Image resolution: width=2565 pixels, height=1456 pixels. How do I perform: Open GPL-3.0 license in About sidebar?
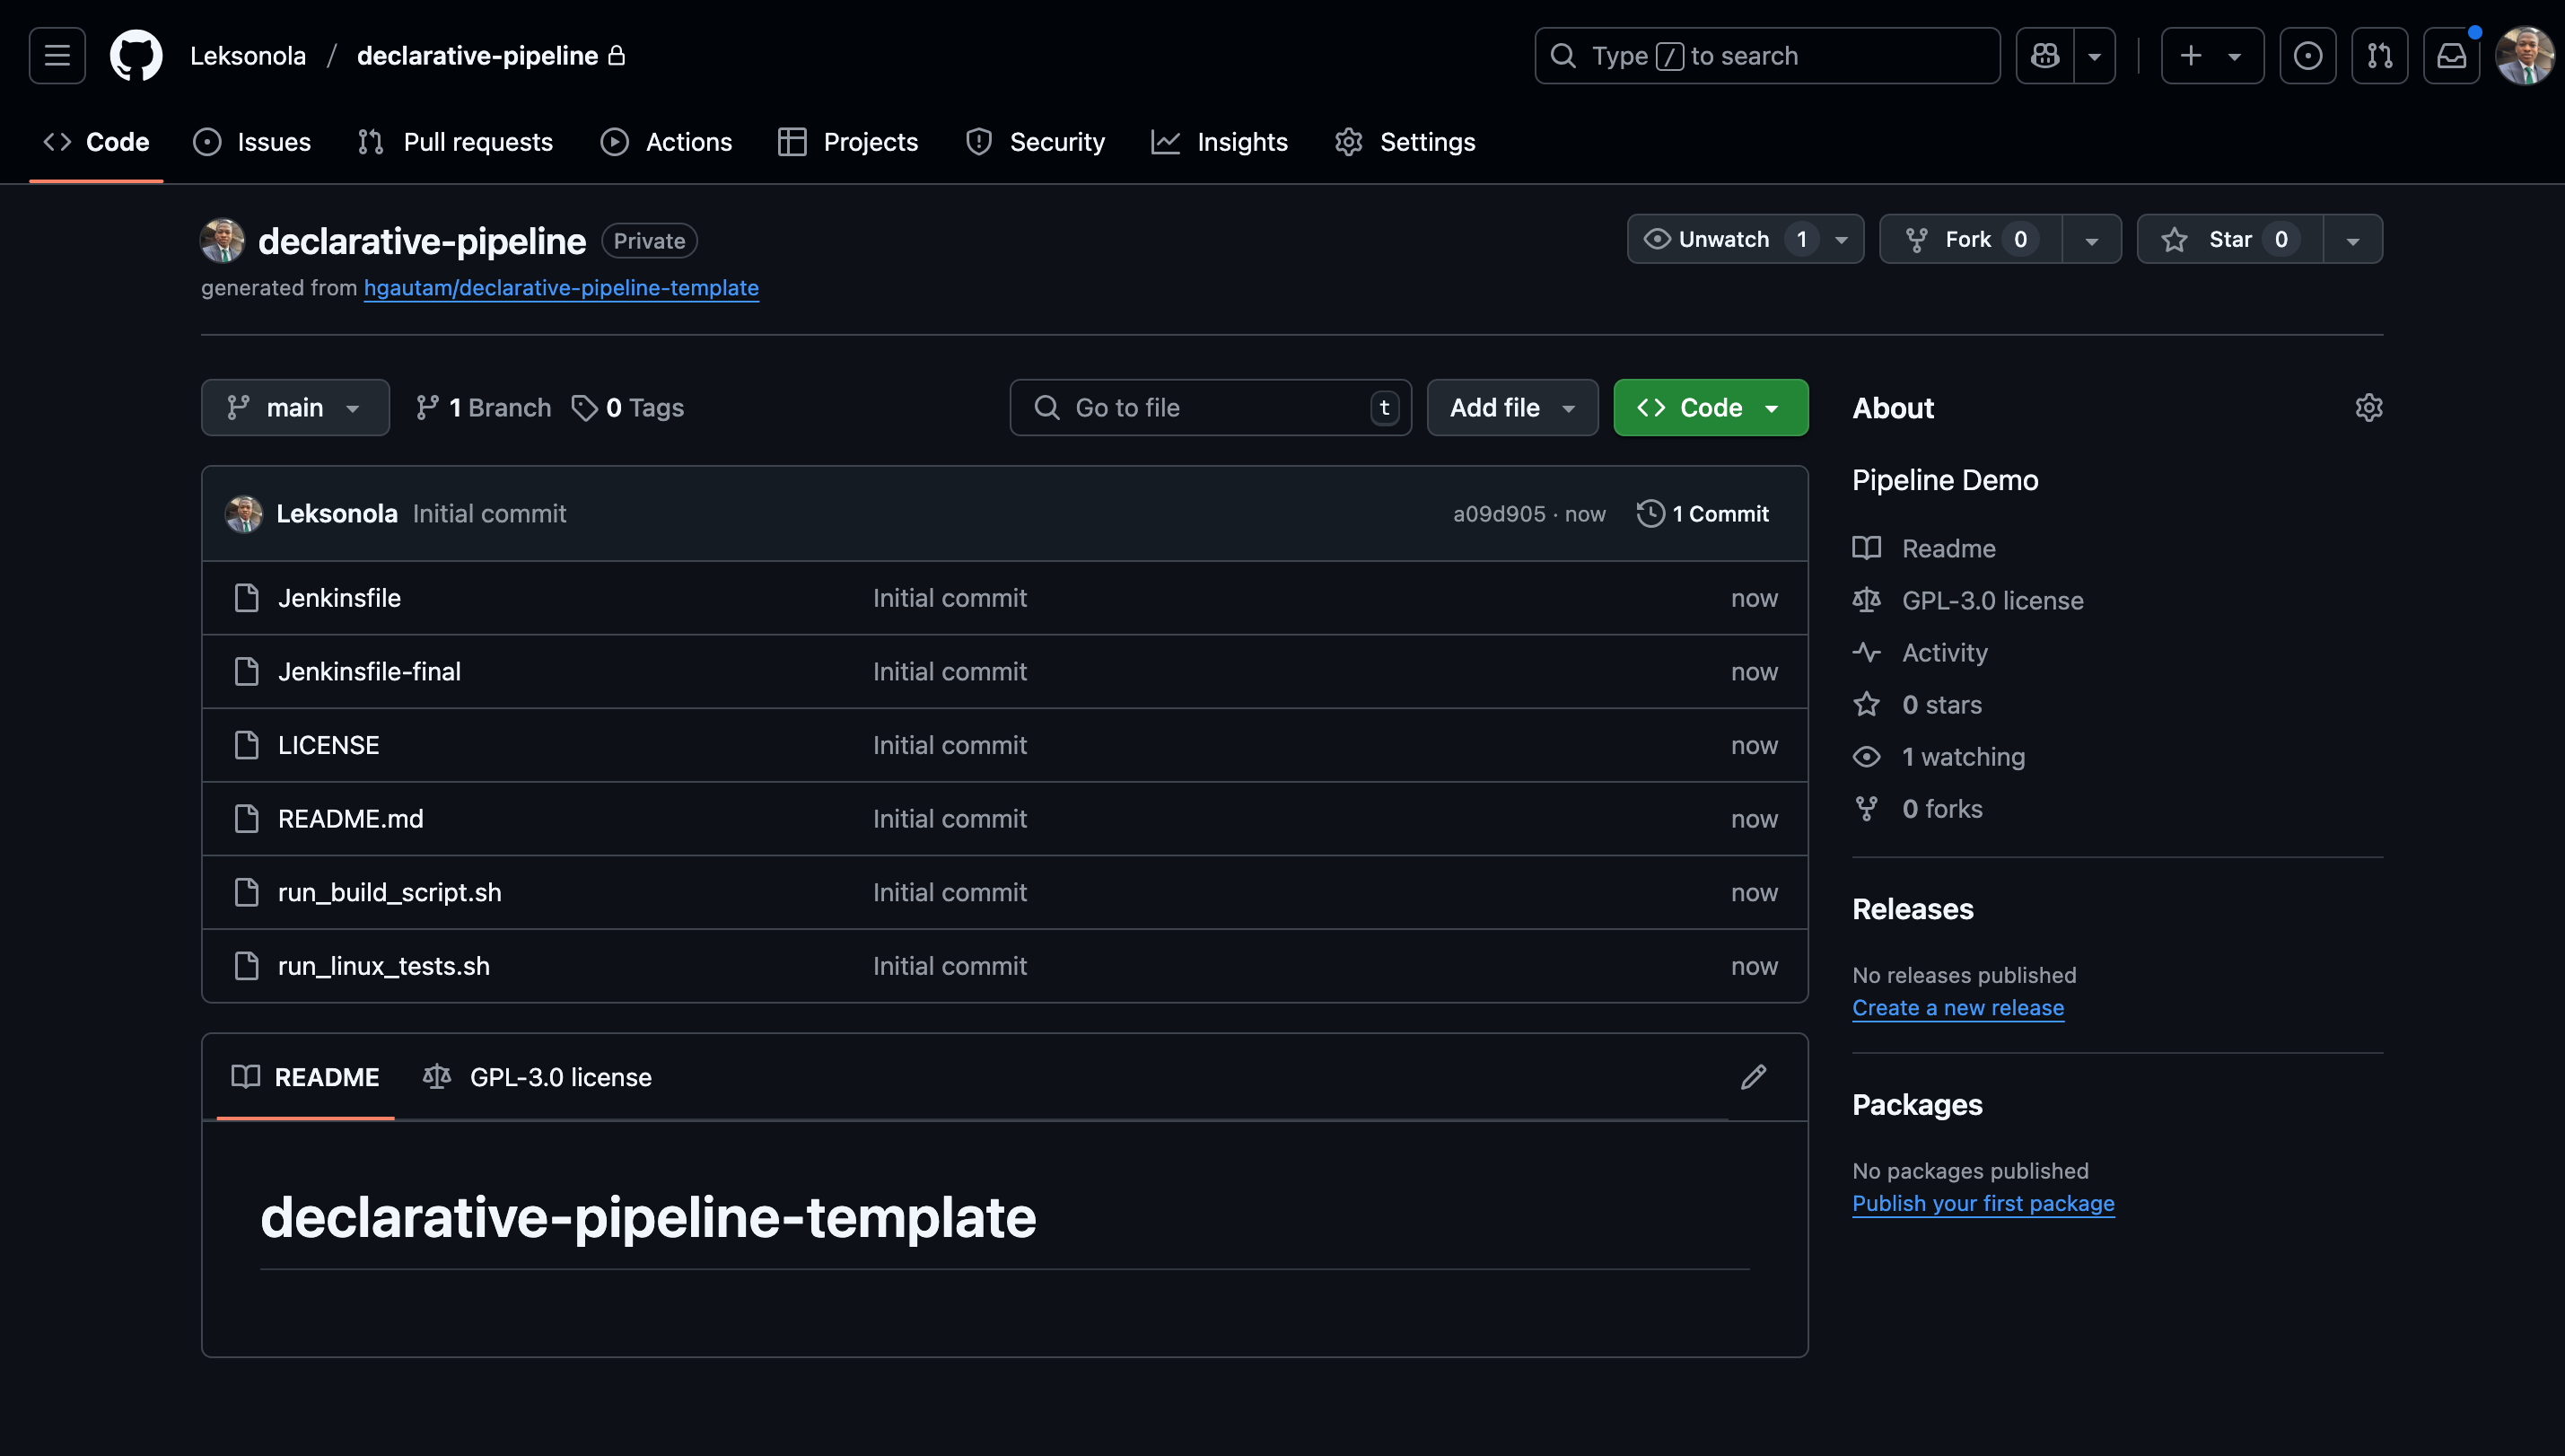click(x=1968, y=601)
